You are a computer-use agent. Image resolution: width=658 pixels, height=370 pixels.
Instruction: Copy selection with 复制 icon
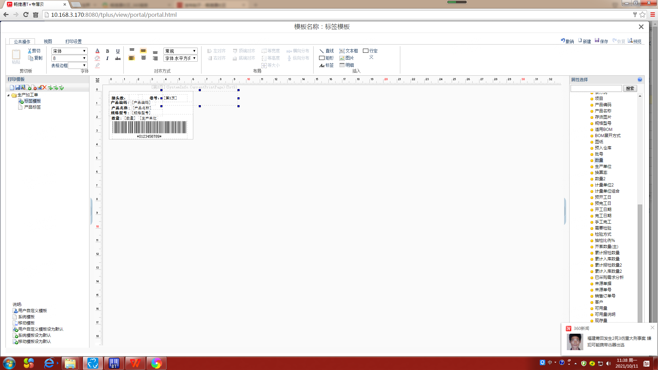(x=35, y=58)
